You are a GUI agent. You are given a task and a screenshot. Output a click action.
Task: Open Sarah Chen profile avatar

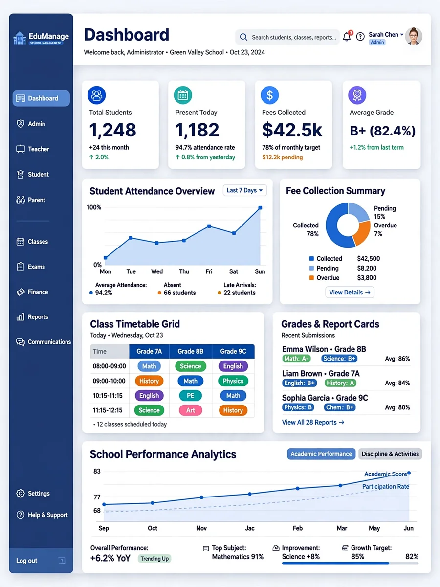click(x=414, y=36)
